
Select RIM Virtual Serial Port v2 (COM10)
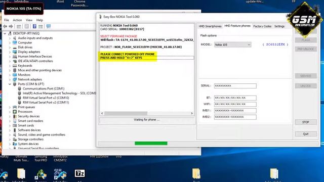pyautogui.click(x=46, y=98)
